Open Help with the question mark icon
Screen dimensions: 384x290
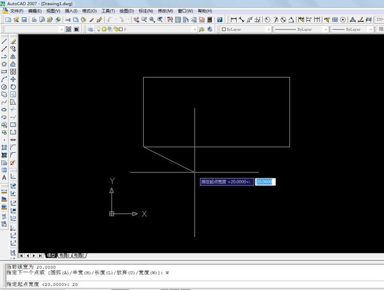pyautogui.click(x=220, y=20)
